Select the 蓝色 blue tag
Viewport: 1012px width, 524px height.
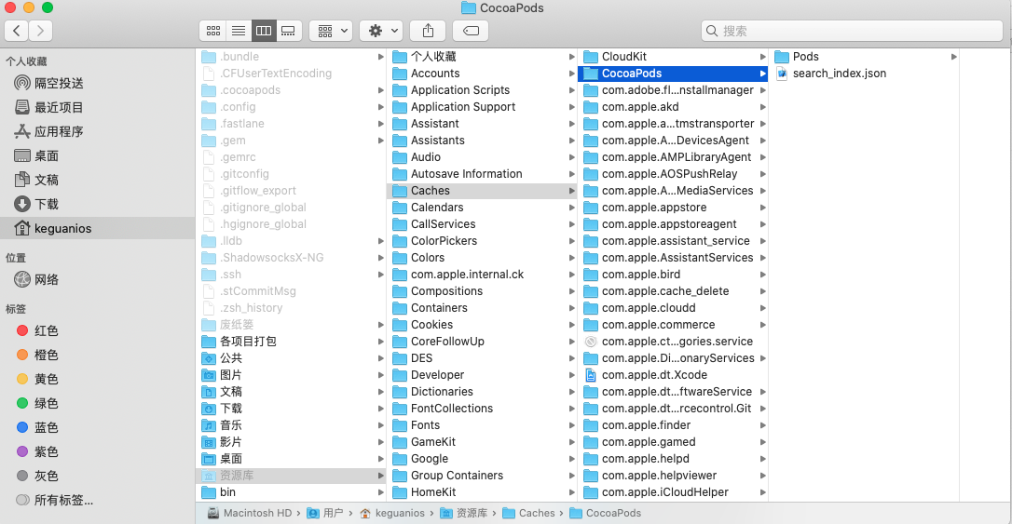[x=98, y=427]
